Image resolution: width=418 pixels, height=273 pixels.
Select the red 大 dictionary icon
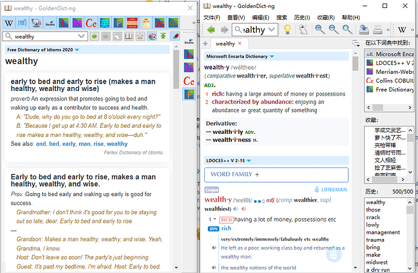(160, 23)
